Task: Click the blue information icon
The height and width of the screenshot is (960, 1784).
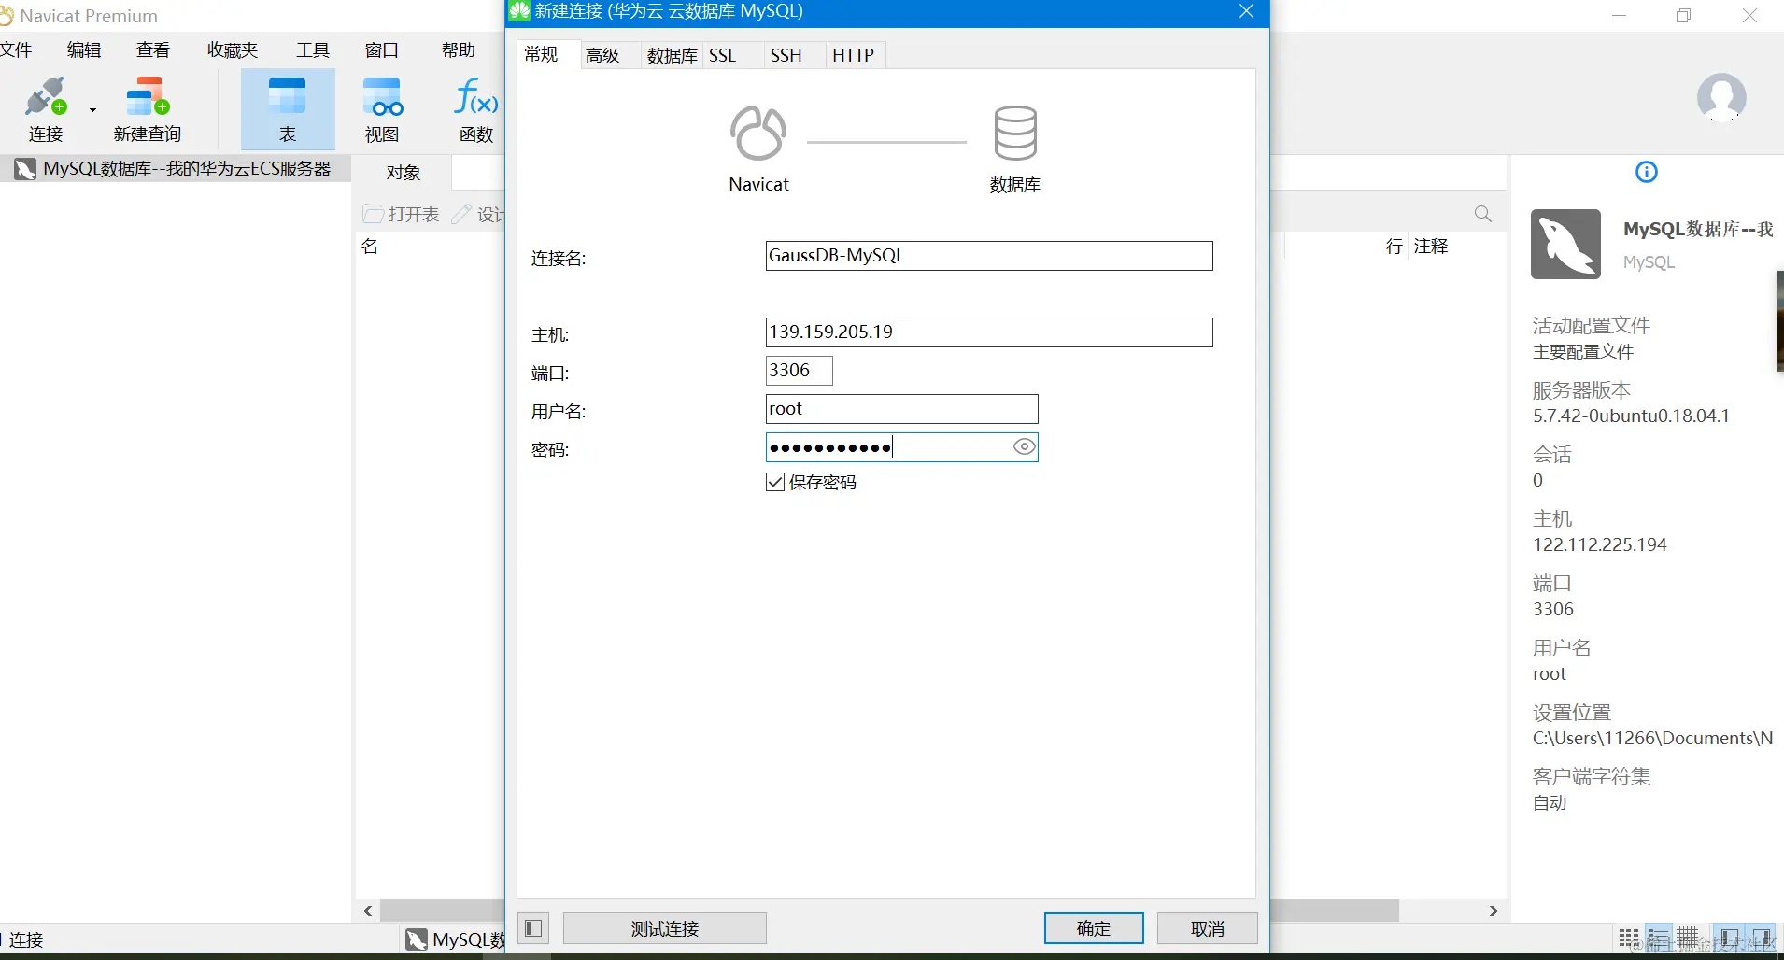Action: [1647, 172]
